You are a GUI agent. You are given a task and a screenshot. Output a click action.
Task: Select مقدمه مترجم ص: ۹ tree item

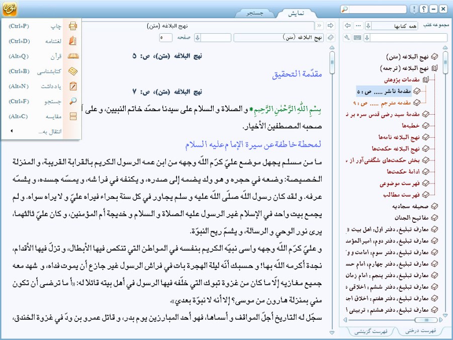coord(382,103)
